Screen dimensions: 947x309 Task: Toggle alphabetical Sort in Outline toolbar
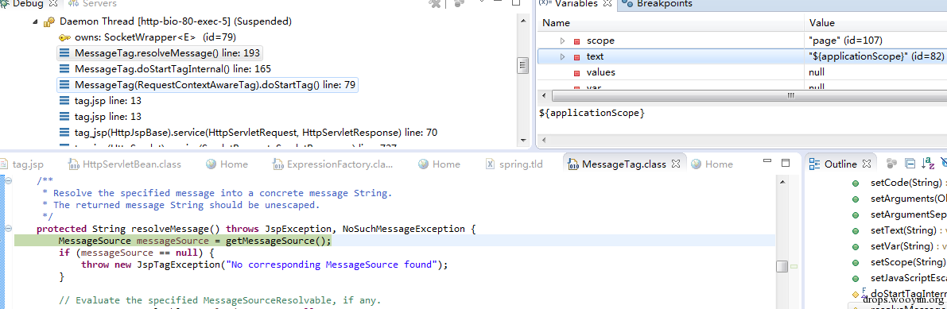(928, 164)
